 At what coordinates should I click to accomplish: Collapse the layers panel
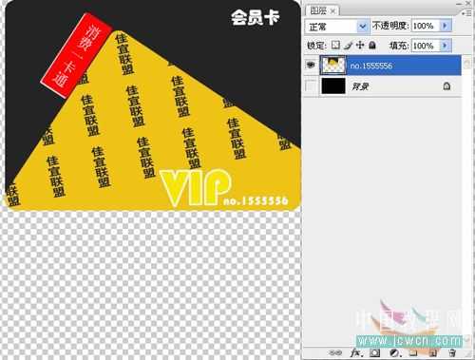(459, 4)
